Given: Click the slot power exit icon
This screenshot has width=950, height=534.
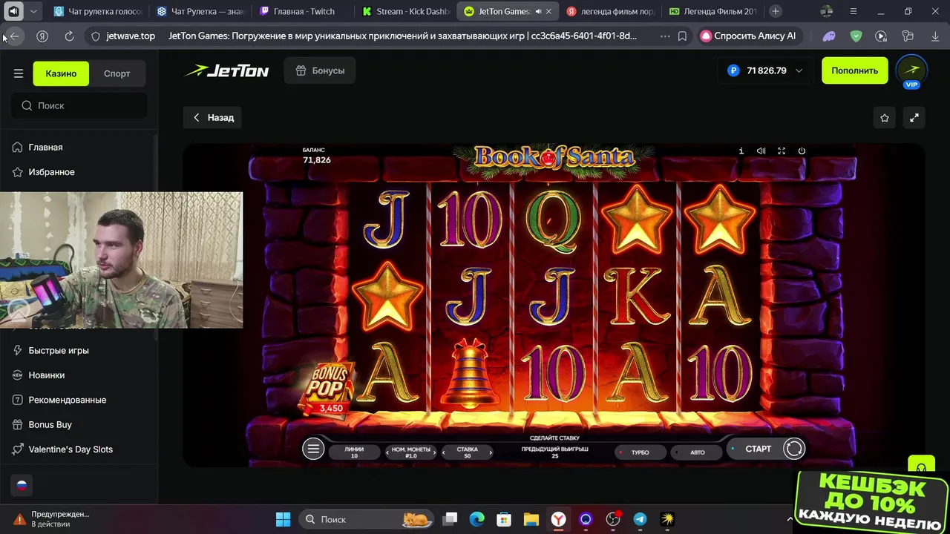Looking at the screenshot, I should click(x=802, y=151).
